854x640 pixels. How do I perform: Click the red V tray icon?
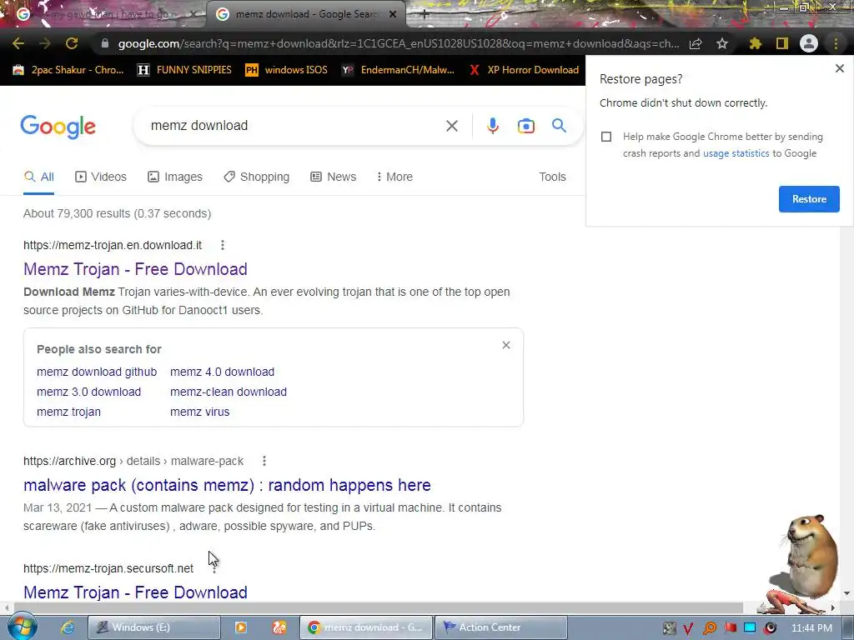click(688, 628)
